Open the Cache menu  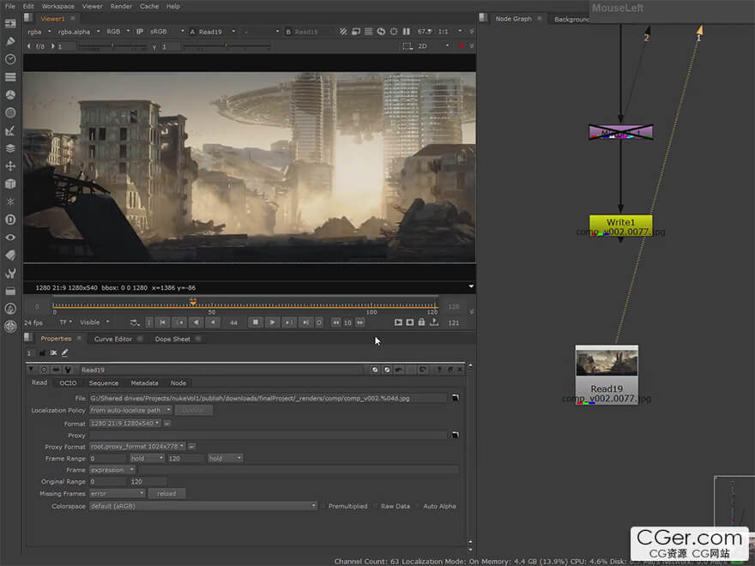point(149,6)
